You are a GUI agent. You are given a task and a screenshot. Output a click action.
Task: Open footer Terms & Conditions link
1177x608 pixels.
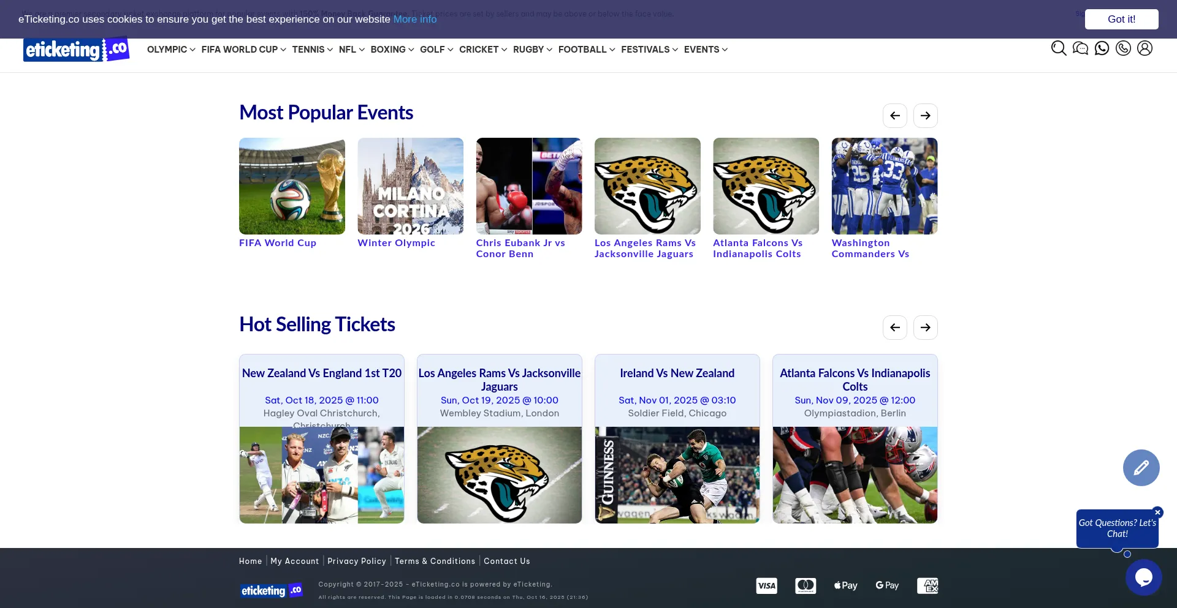pyautogui.click(x=435, y=561)
